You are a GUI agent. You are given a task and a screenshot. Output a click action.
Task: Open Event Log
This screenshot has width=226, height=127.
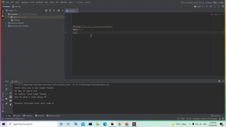tap(216, 116)
